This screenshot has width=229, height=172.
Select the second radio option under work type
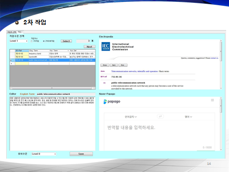(44, 41)
